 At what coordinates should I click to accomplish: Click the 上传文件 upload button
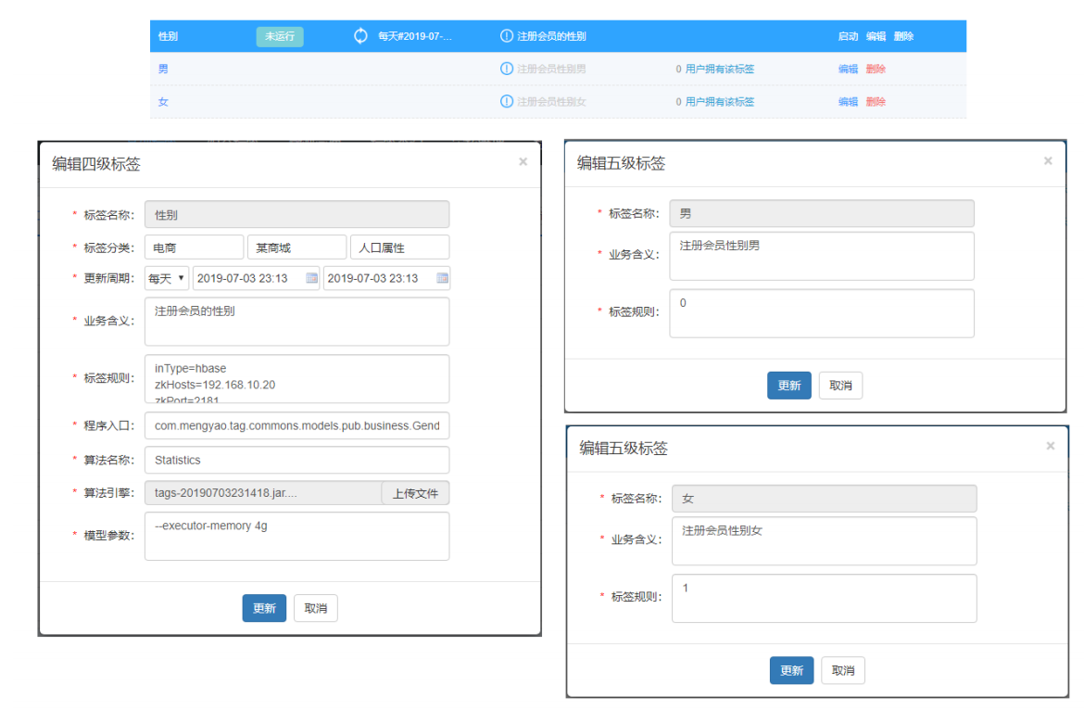pyautogui.click(x=415, y=493)
